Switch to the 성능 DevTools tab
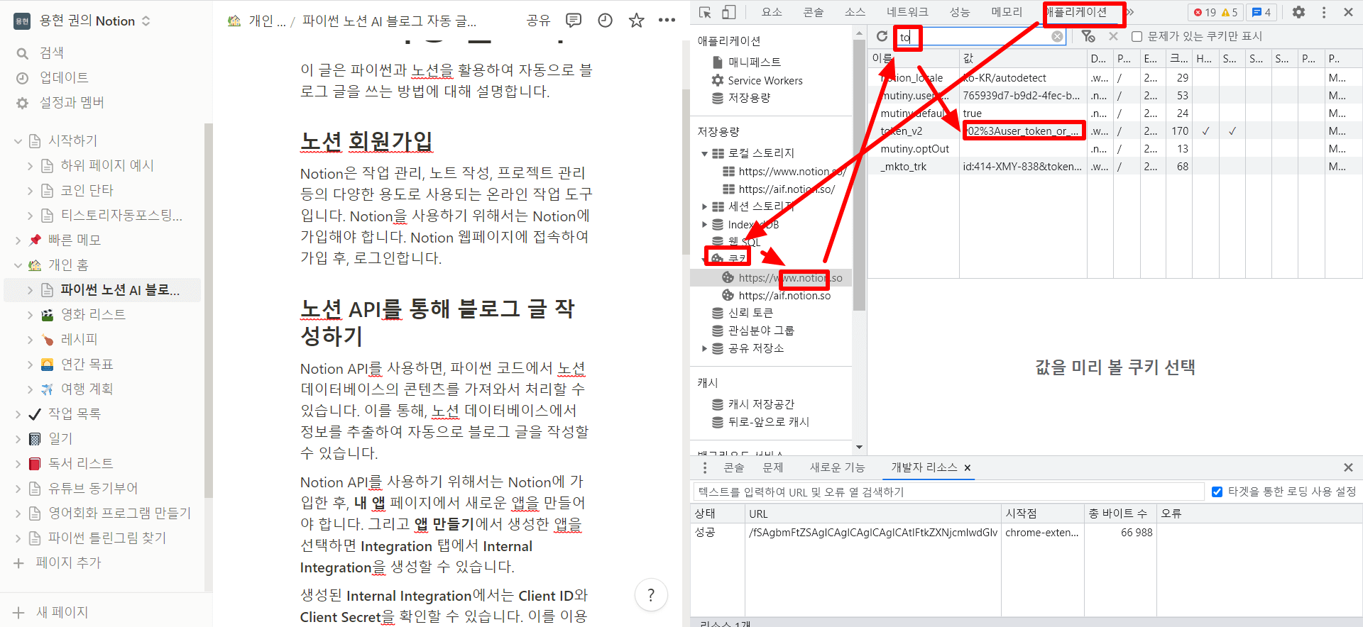Screen dimensions: 1363x627 [960, 12]
